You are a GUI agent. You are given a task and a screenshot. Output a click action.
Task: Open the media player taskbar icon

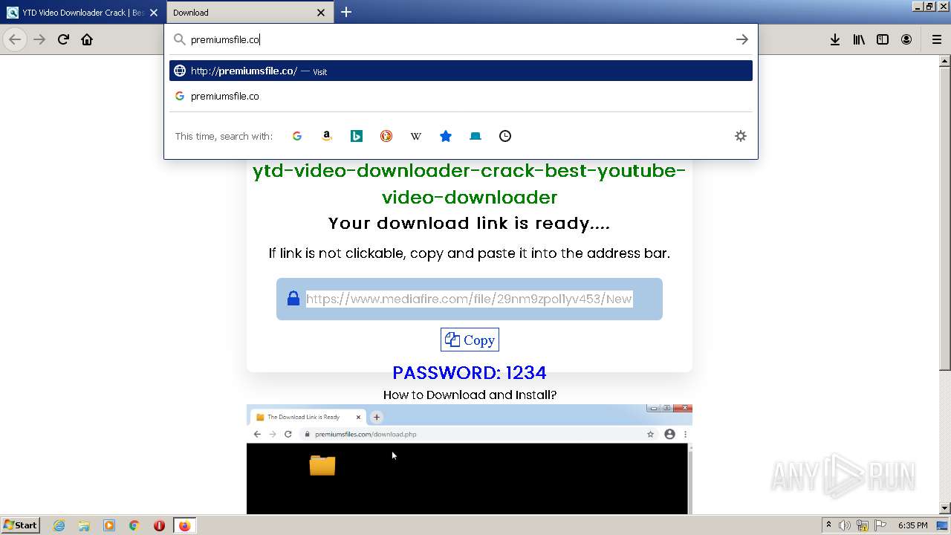pos(109,525)
